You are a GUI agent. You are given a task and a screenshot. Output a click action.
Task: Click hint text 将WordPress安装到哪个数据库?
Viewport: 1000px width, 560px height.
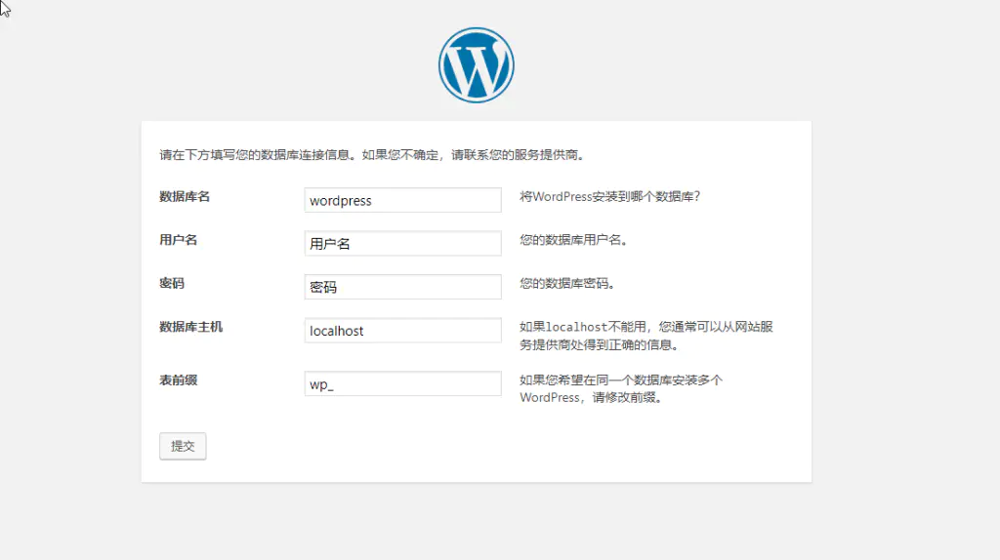(609, 196)
